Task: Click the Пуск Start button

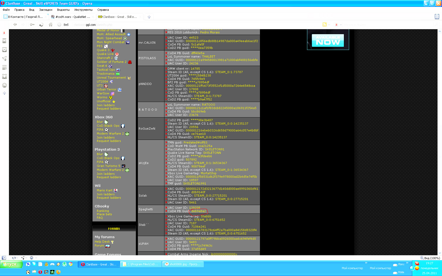Action: (12, 264)
